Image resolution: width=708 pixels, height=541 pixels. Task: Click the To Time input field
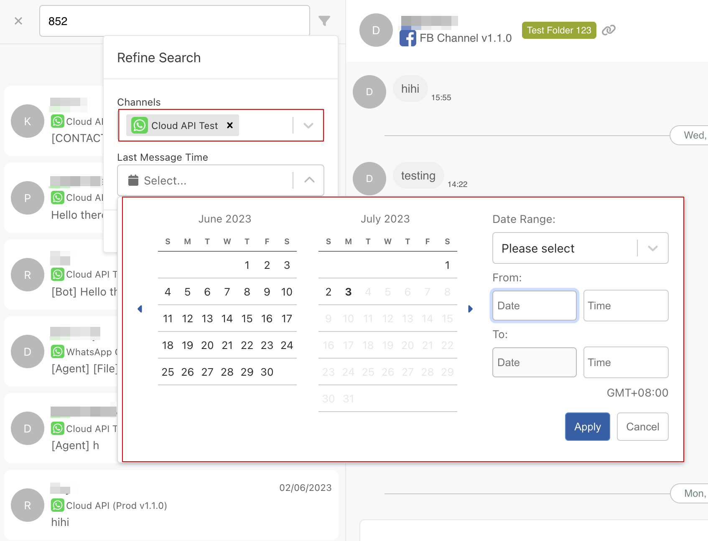tap(626, 362)
